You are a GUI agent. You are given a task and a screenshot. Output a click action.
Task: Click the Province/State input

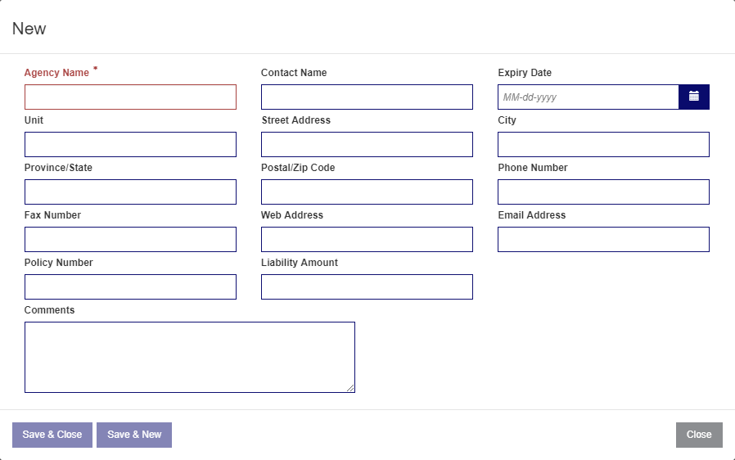[130, 192]
